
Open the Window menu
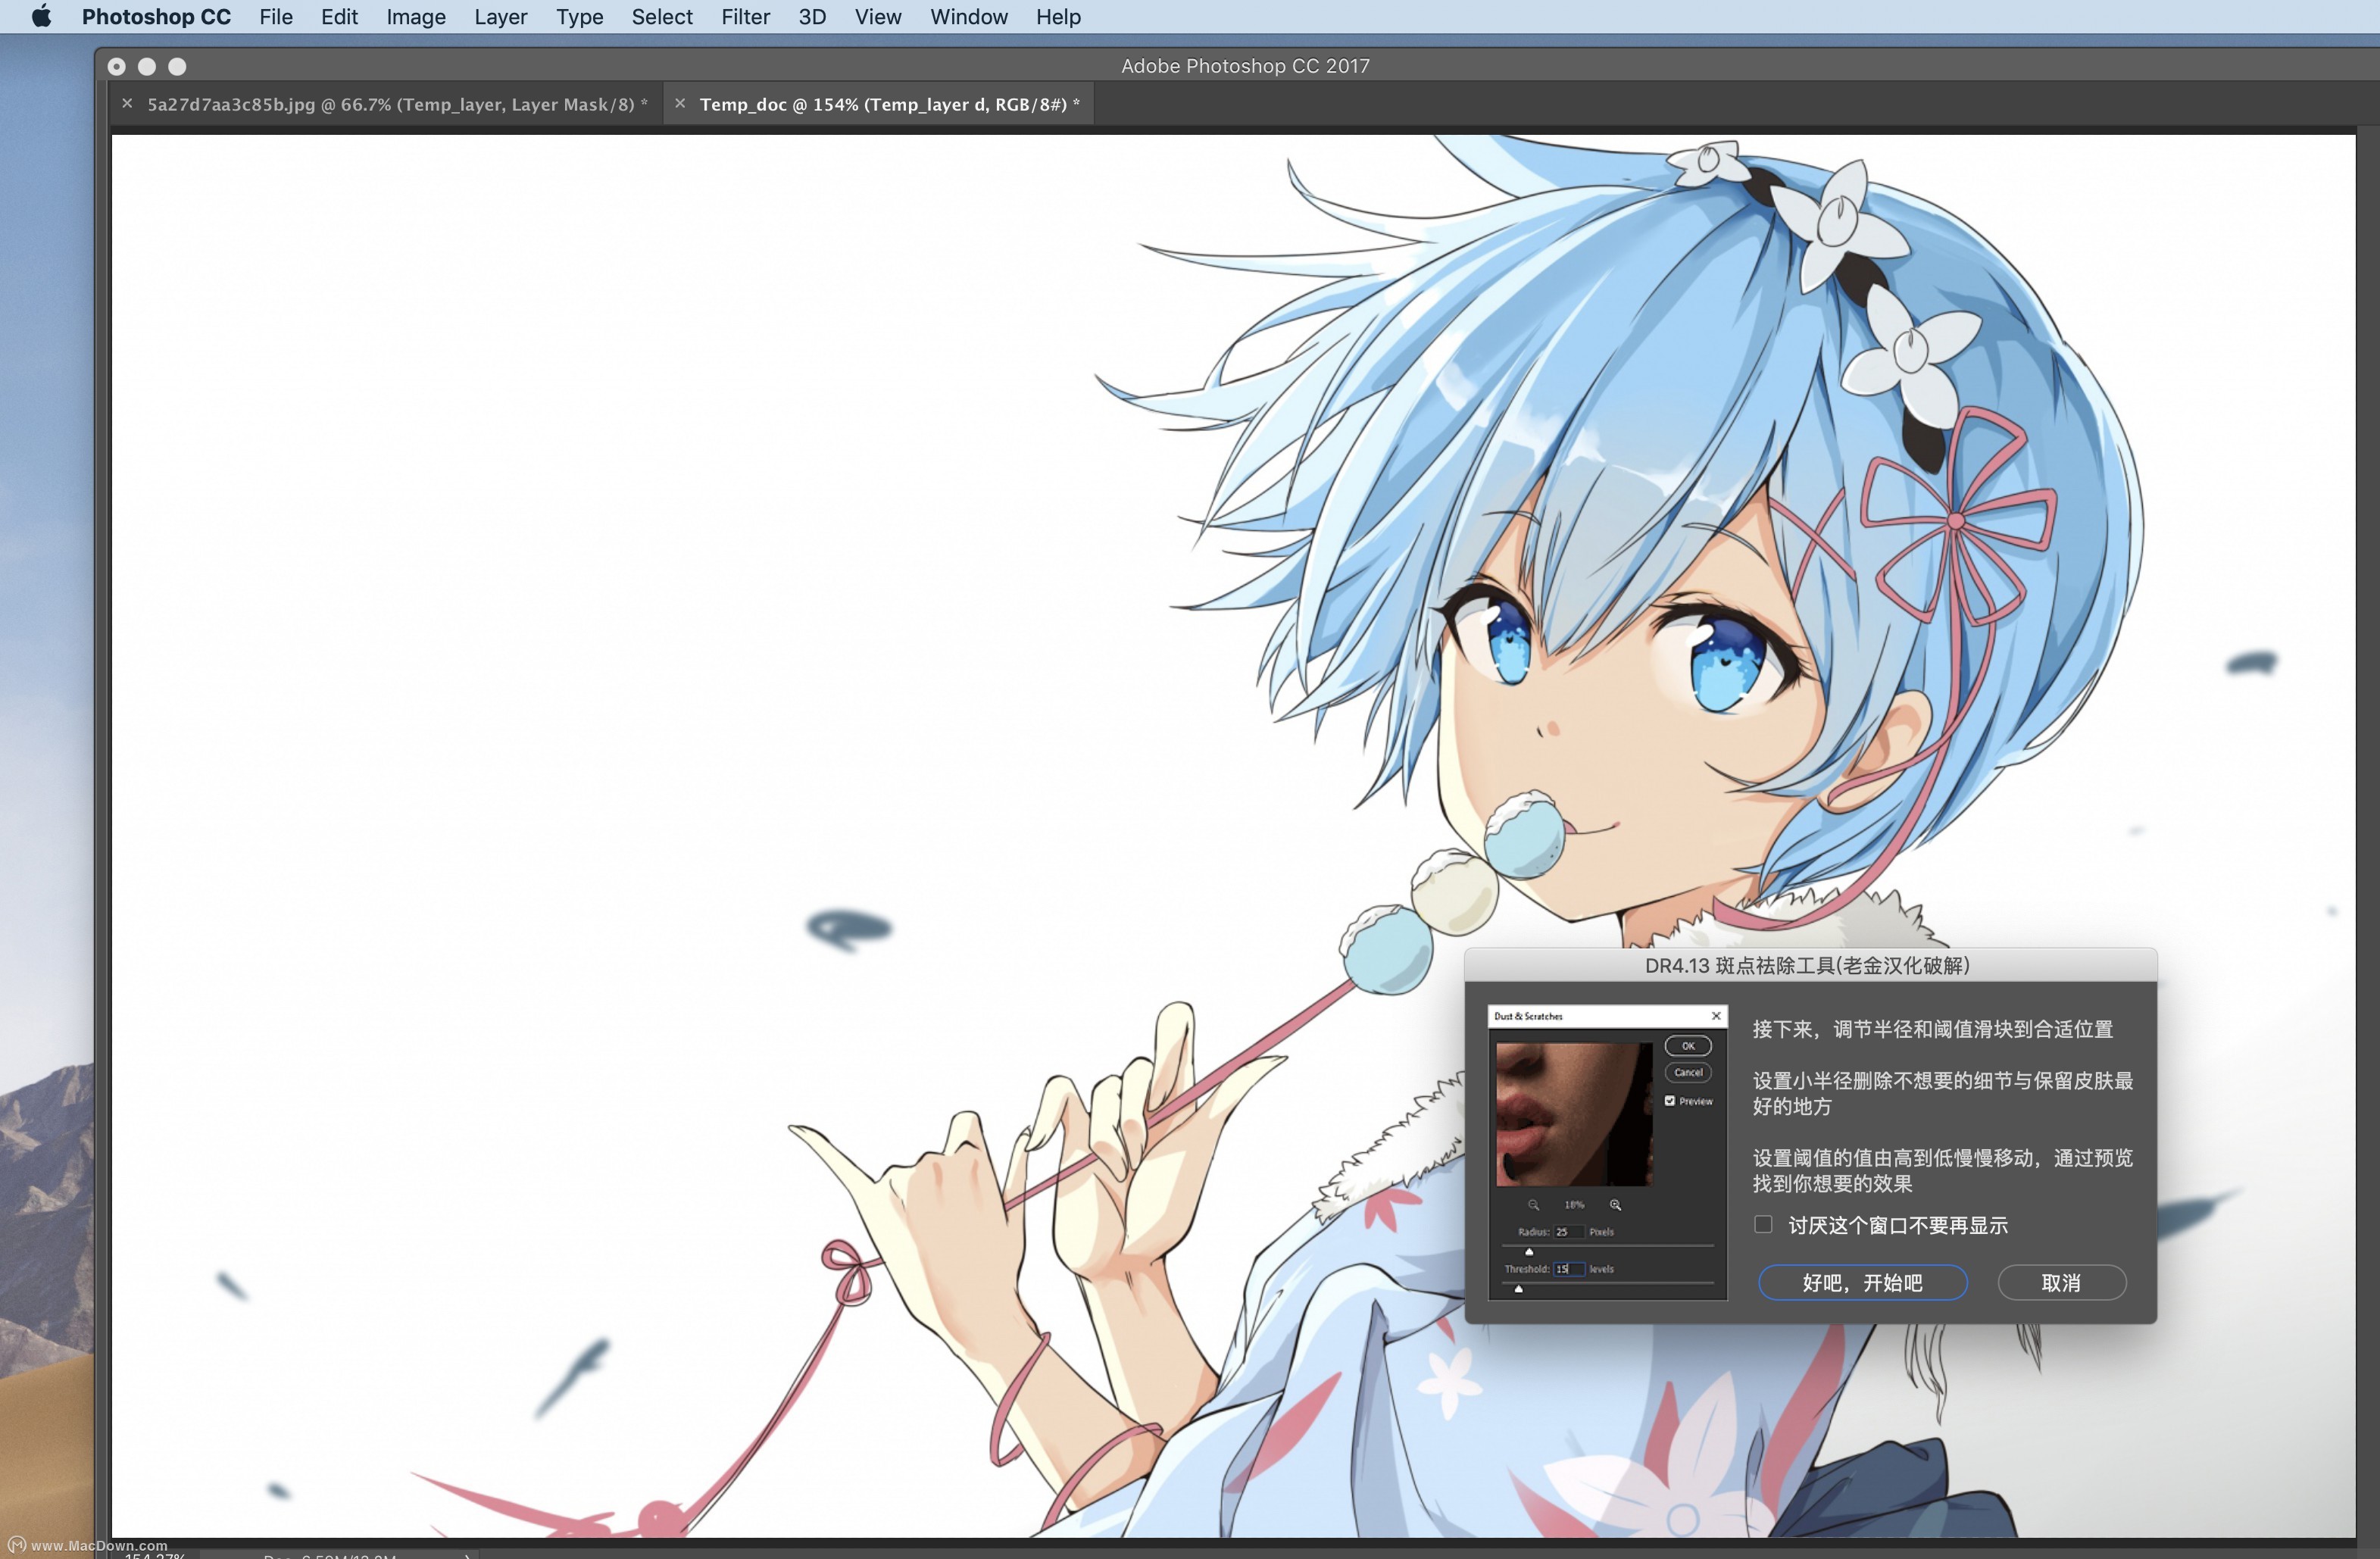pos(968,17)
